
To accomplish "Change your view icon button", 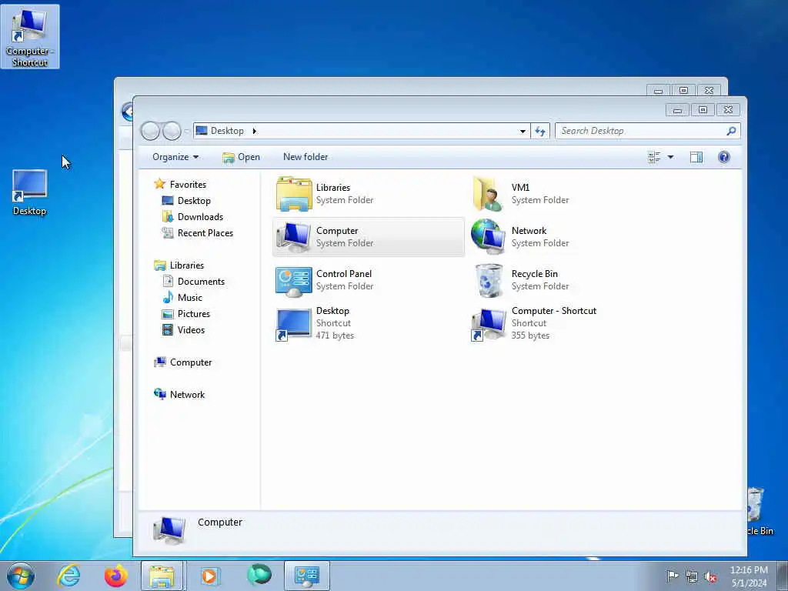I will pos(654,157).
